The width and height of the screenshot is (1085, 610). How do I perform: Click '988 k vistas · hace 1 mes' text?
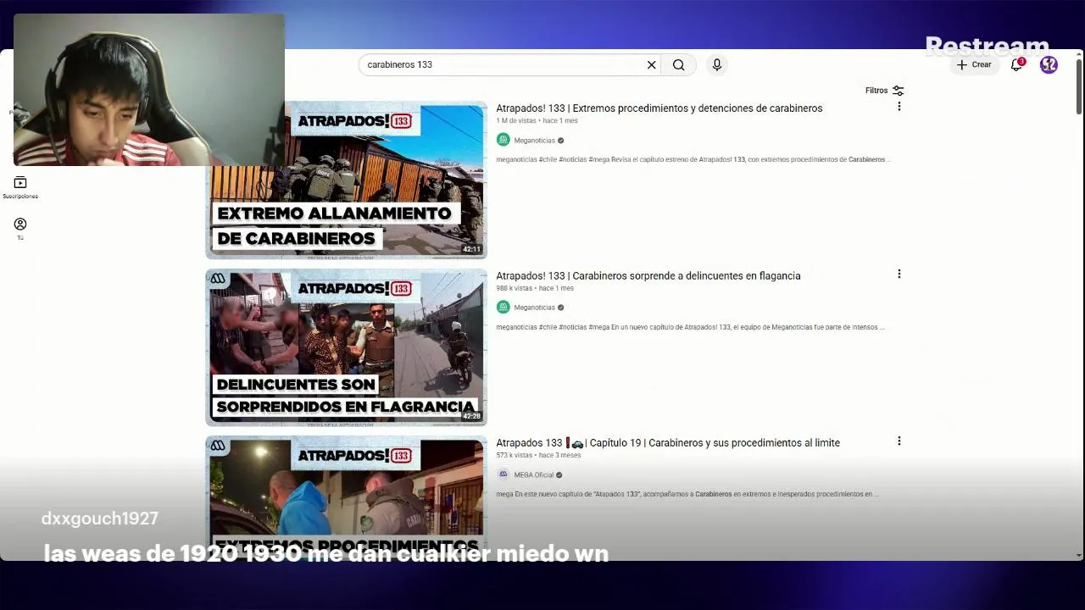[535, 288]
